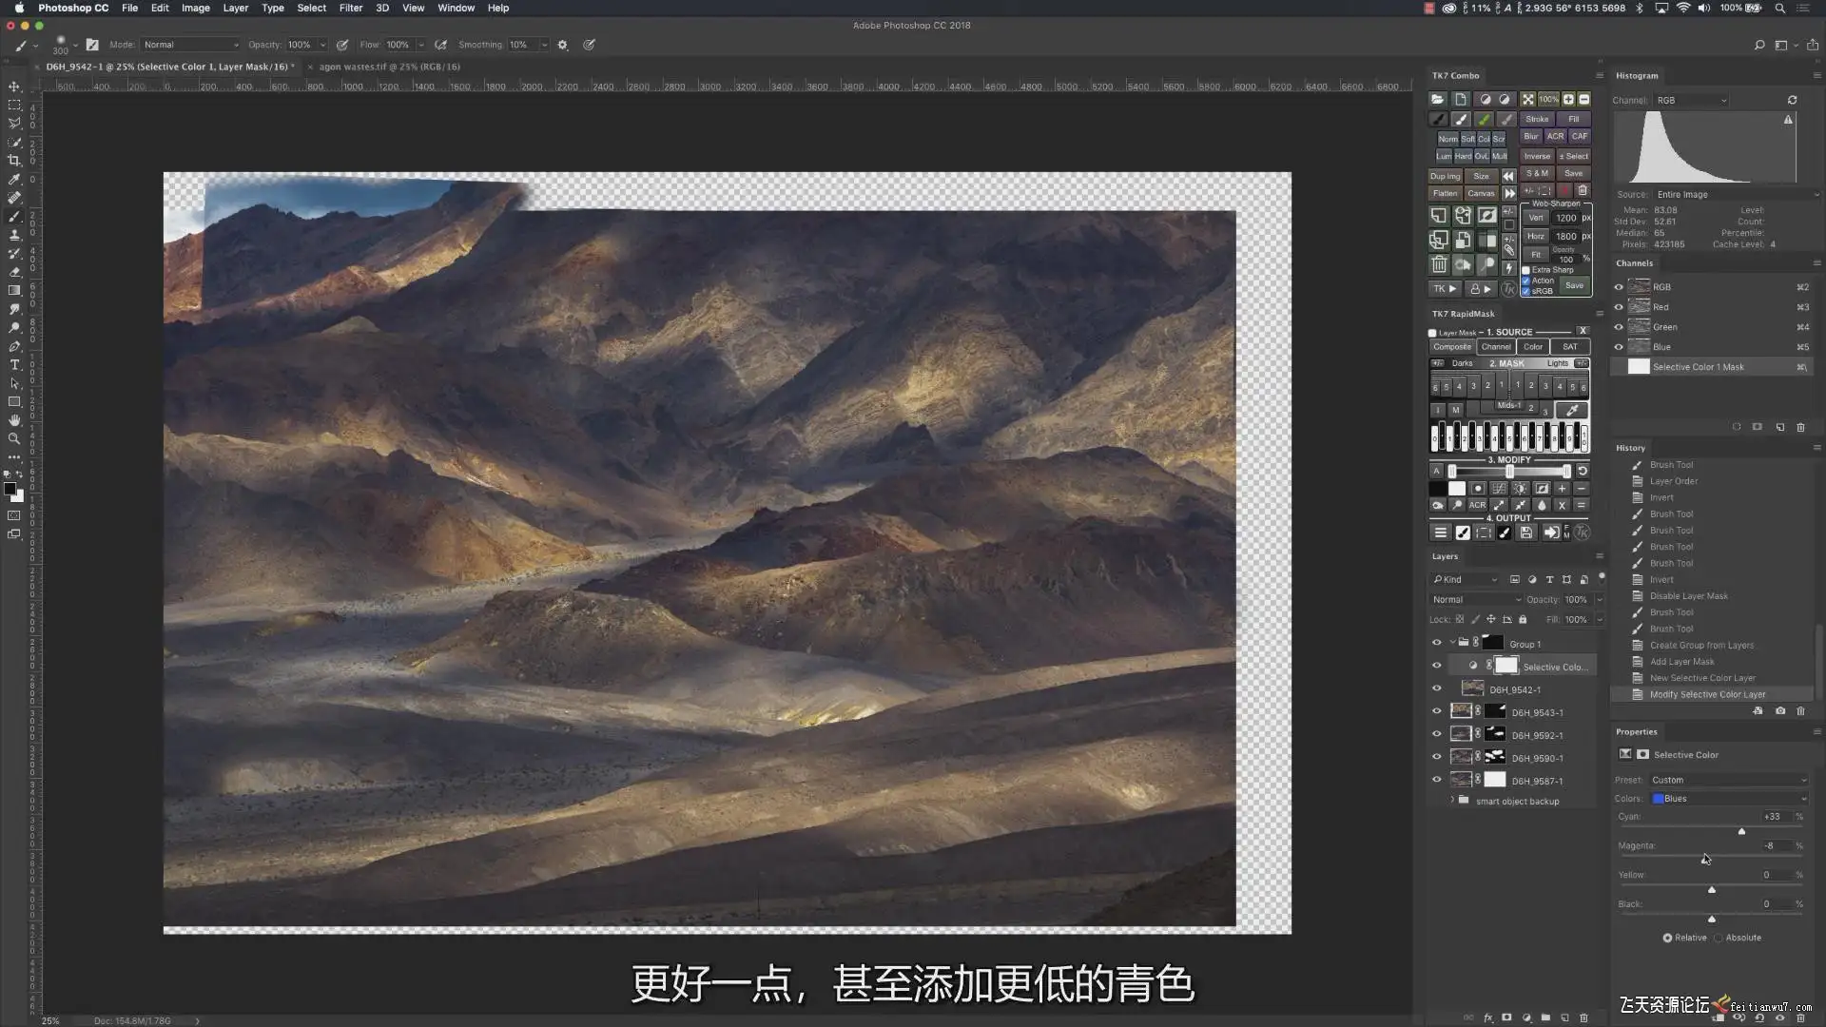This screenshot has width=1826, height=1027.
Task: Expand the smart object backup group
Action: click(1452, 801)
